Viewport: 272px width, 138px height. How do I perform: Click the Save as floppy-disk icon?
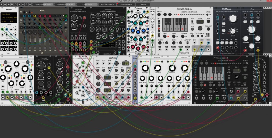(x=12, y=4)
